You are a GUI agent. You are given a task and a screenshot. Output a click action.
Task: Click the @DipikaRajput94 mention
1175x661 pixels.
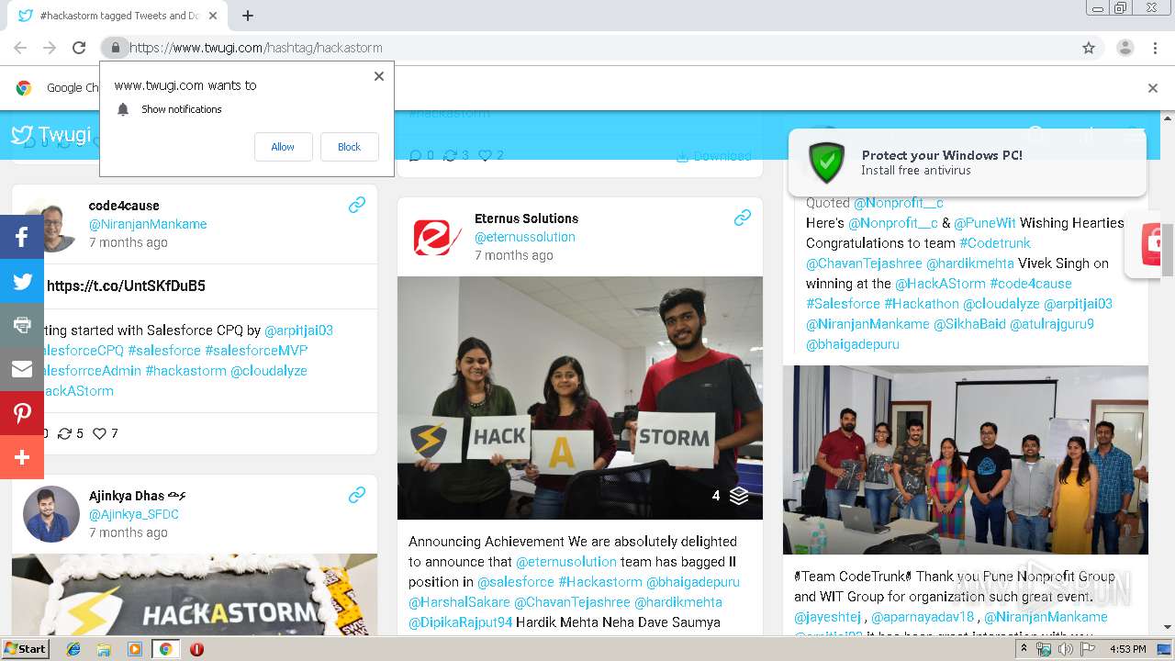(460, 622)
